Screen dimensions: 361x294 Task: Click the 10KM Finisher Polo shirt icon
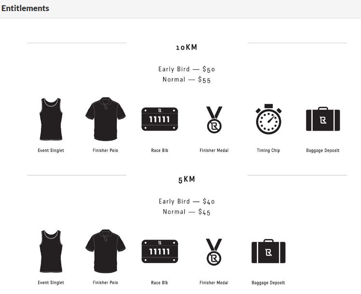click(x=105, y=119)
